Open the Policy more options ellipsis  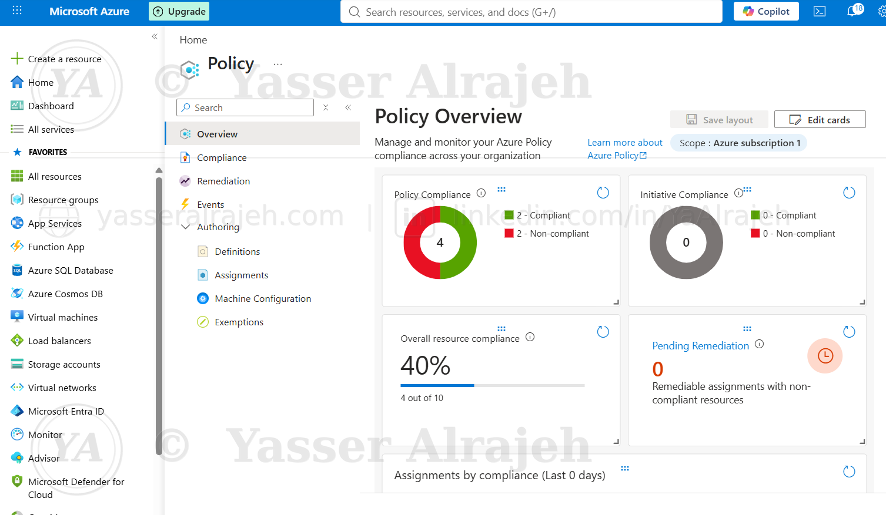point(278,64)
